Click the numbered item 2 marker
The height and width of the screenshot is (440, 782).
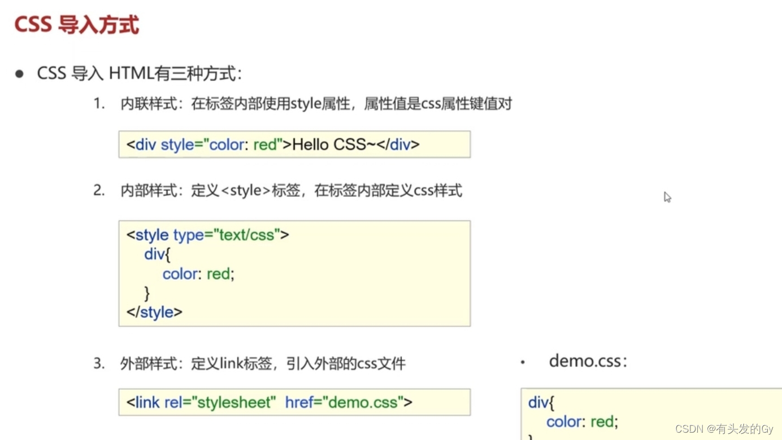pyautogui.click(x=98, y=191)
